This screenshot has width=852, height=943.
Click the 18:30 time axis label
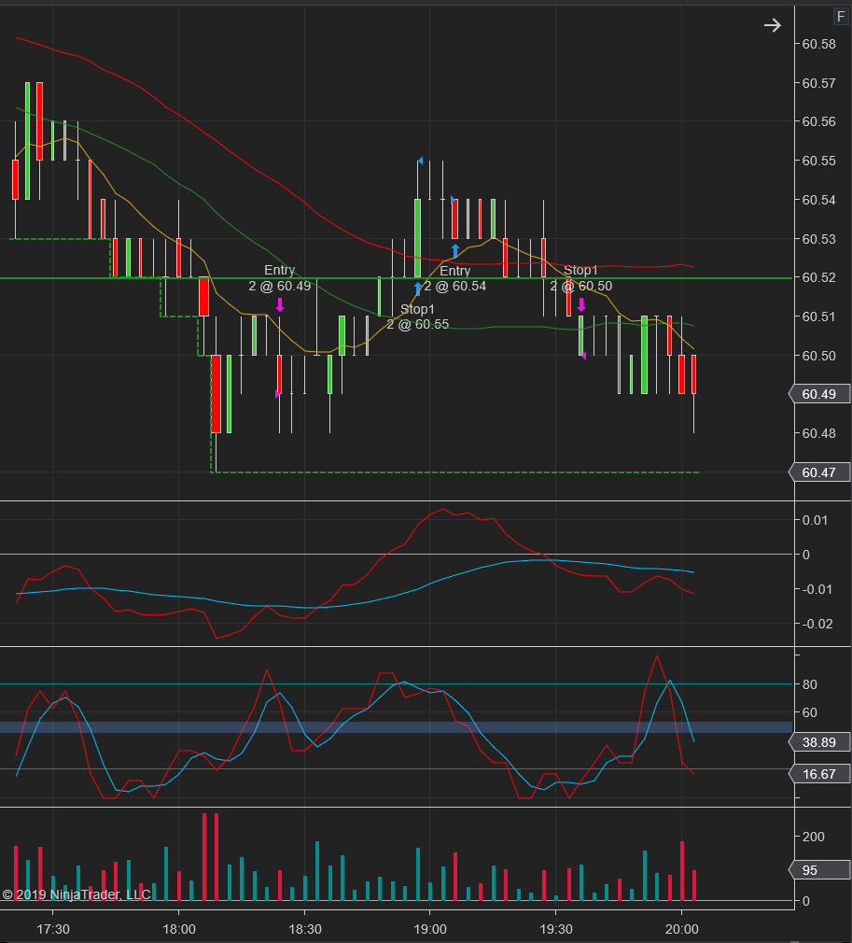pyautogui.click(x=305, y=929)
